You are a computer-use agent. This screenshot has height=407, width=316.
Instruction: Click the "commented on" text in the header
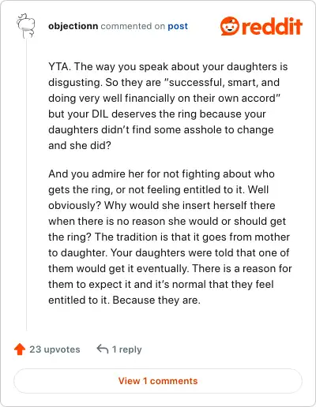126,26
